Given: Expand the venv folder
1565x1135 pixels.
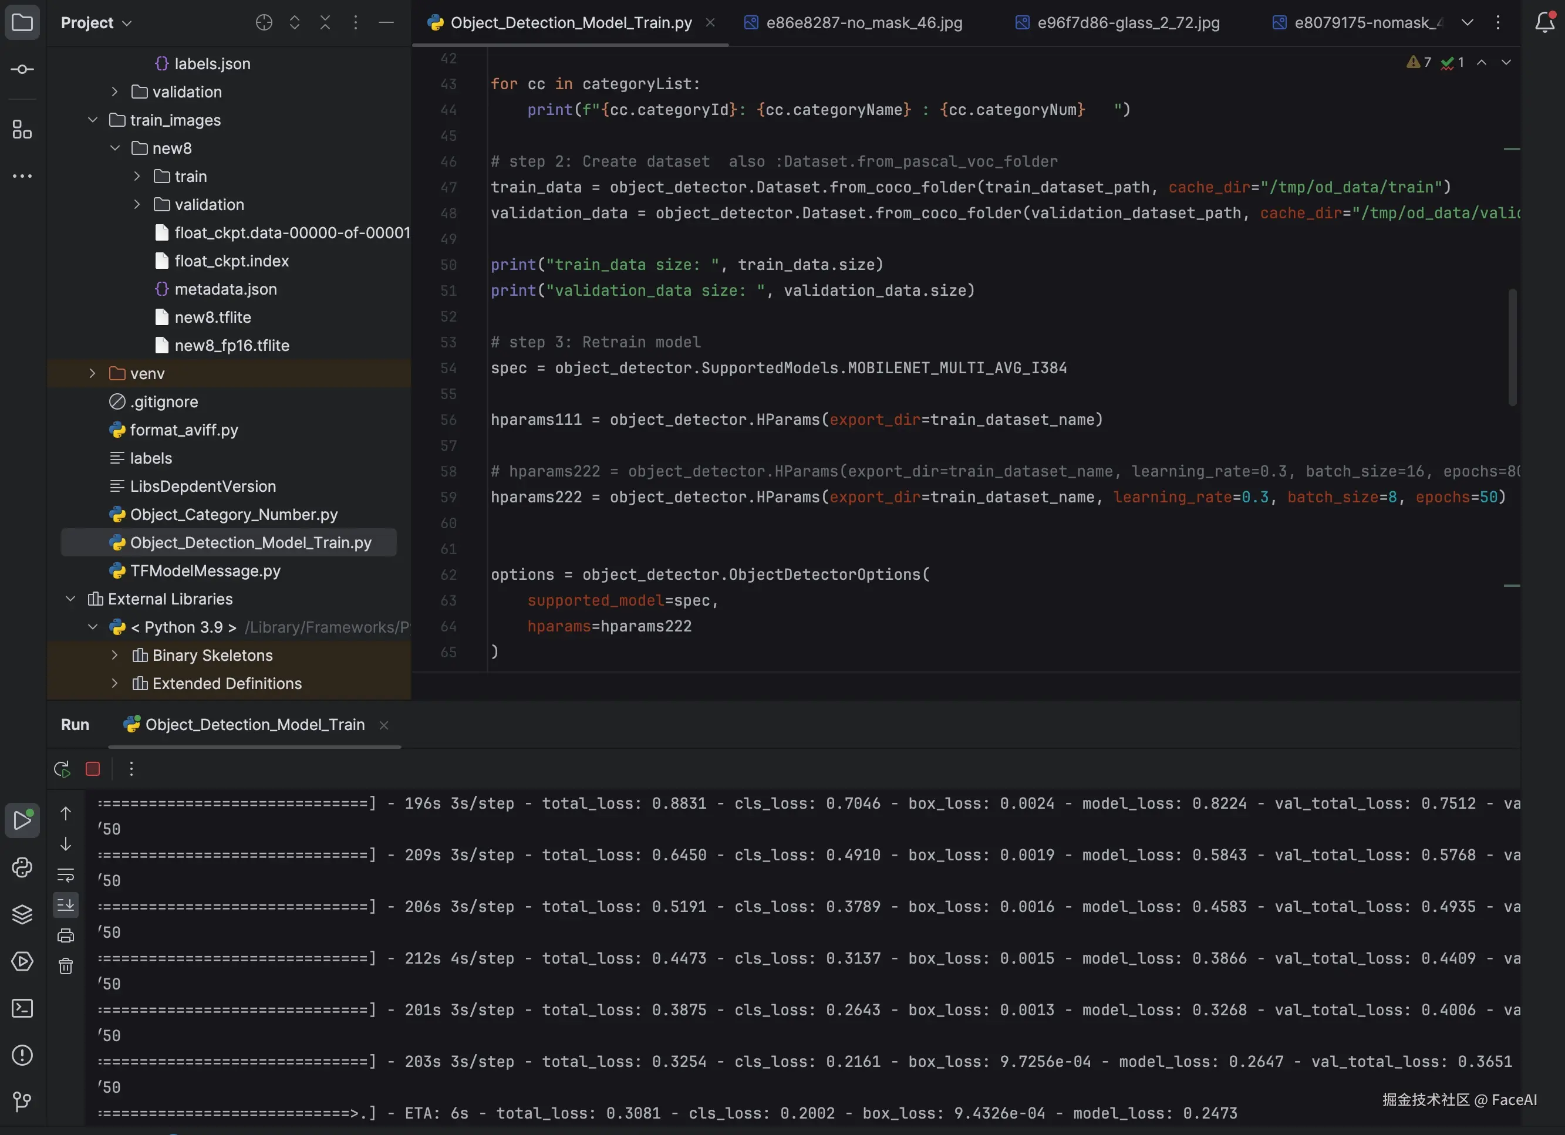Looking at the screenshot, I should click(93, 373).
